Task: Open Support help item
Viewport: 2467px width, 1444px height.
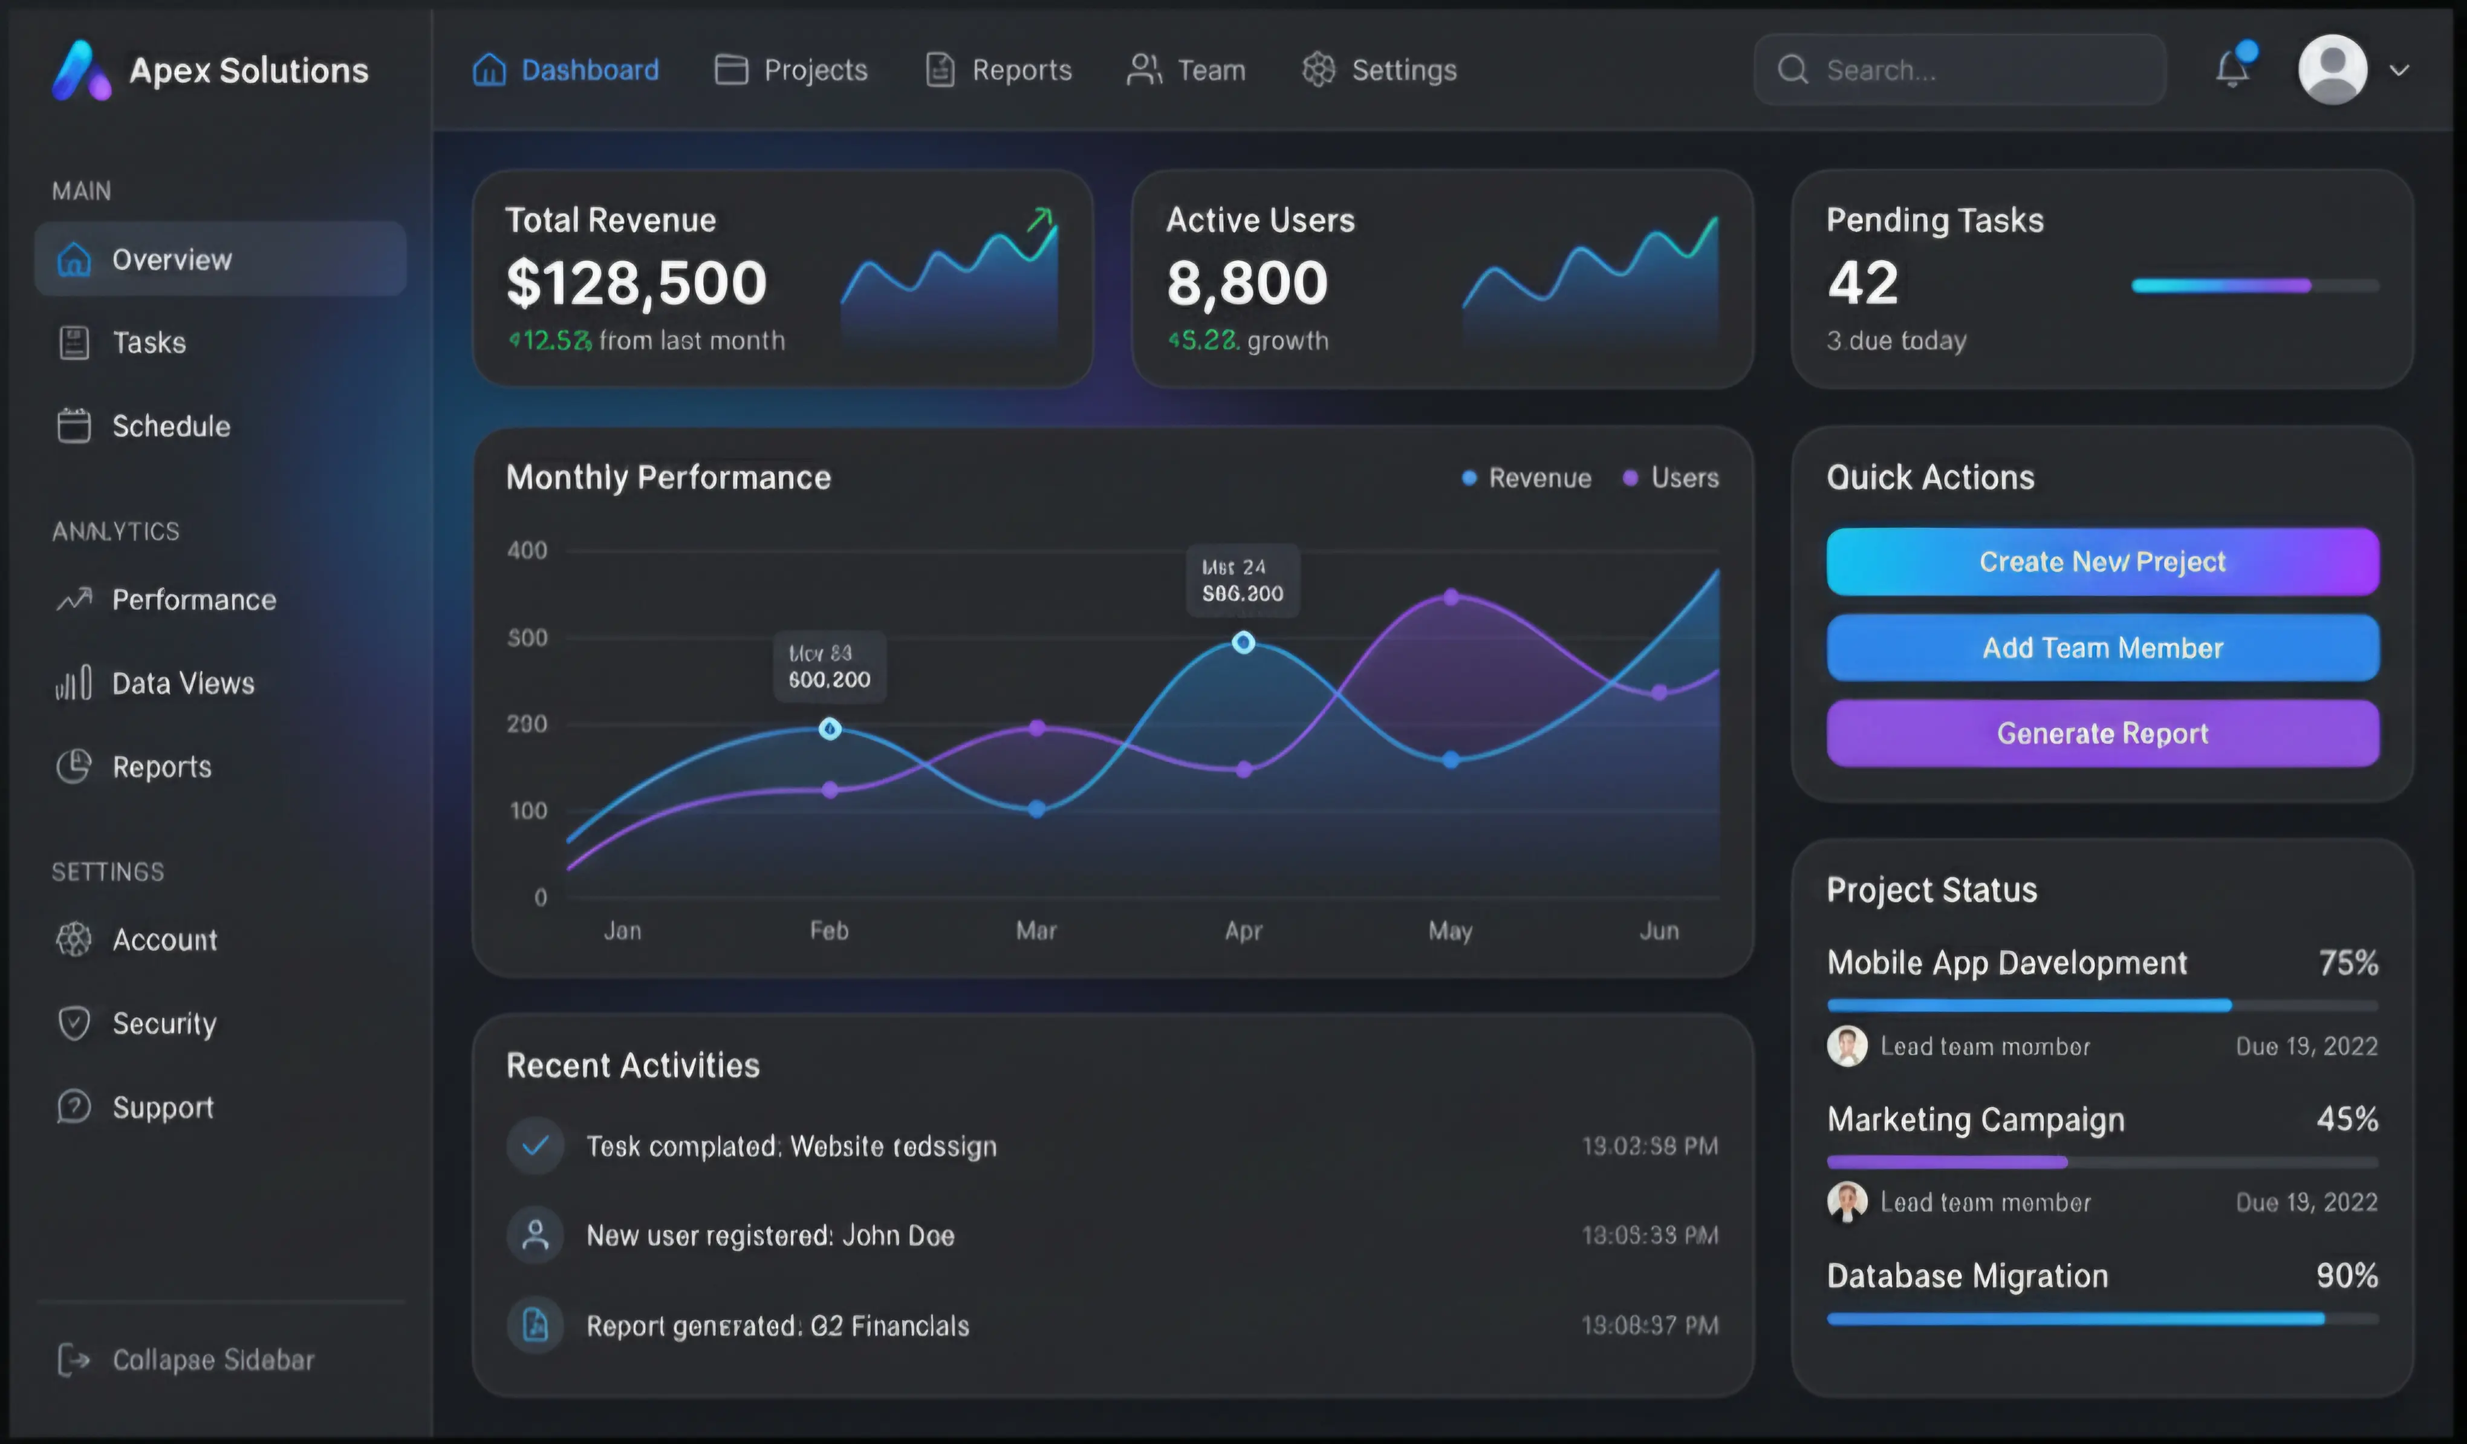Action: pos(163,1107)
